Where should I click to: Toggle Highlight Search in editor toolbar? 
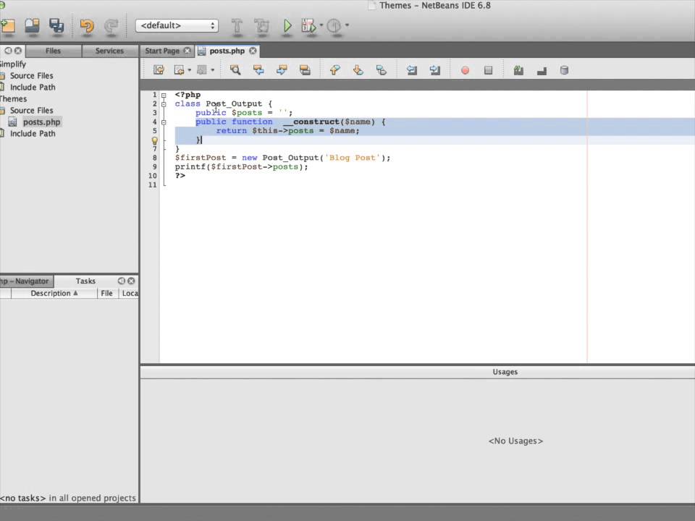305,70
